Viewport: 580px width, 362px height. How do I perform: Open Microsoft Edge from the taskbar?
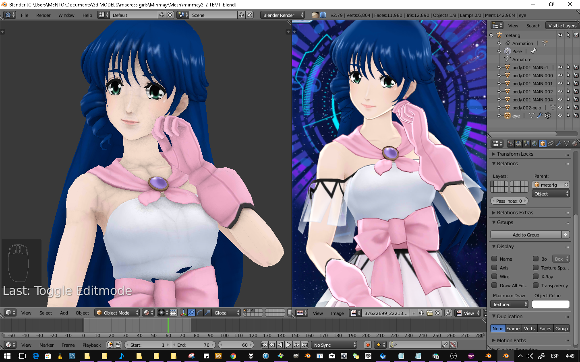tap(36, 356)
